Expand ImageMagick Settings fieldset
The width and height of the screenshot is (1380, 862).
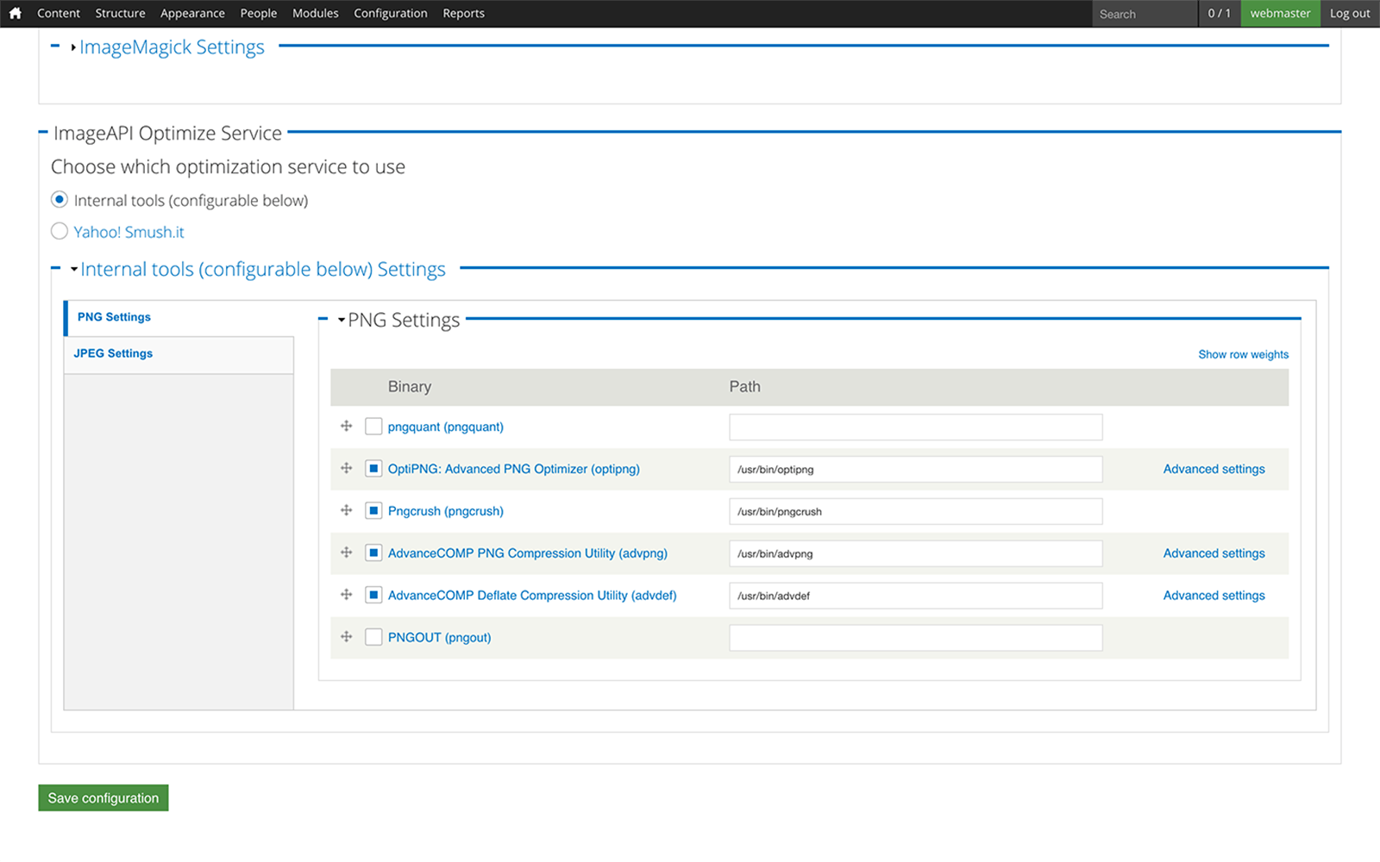click(172, 47)
